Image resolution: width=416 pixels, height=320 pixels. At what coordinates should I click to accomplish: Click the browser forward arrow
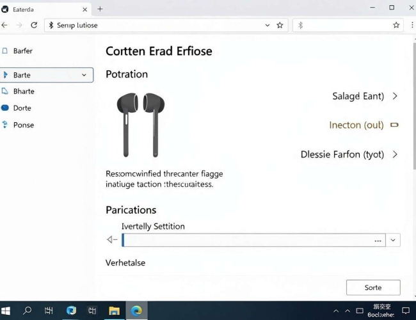tap(19, 25)
